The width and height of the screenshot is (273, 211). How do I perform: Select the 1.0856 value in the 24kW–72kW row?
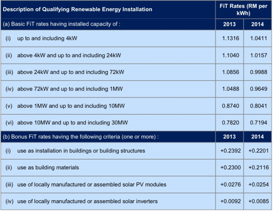(x=230, y=72)
